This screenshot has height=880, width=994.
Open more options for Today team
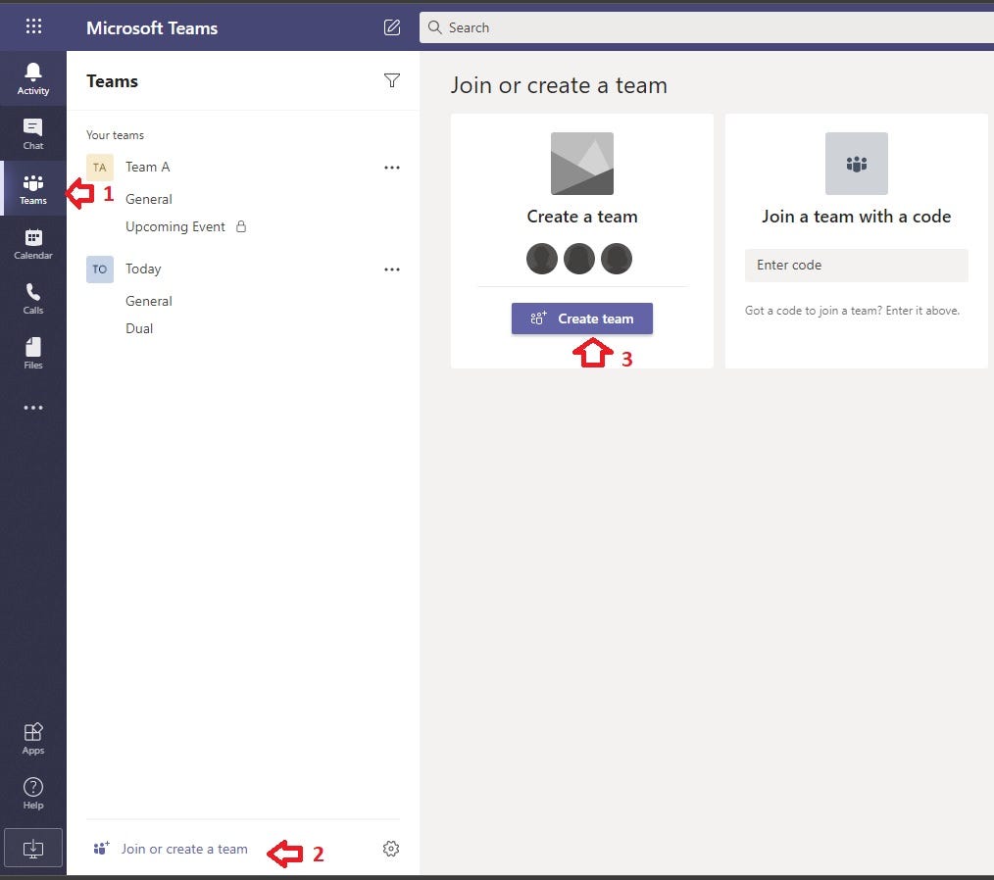392,269
